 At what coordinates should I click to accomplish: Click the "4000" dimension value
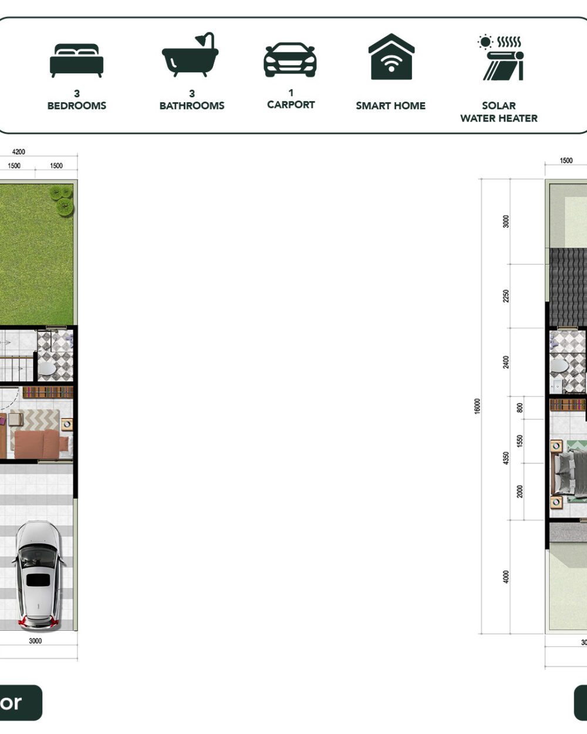[x=506, y=577]
